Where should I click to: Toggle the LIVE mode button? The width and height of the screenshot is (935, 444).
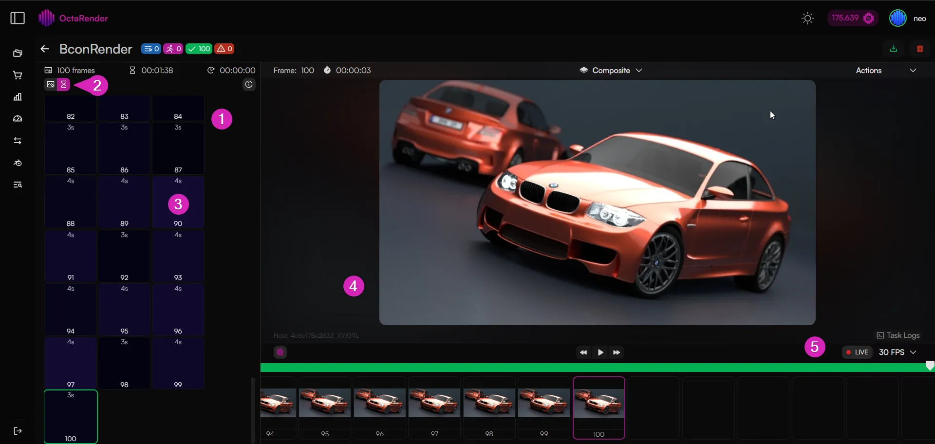(x=857, y=352)
